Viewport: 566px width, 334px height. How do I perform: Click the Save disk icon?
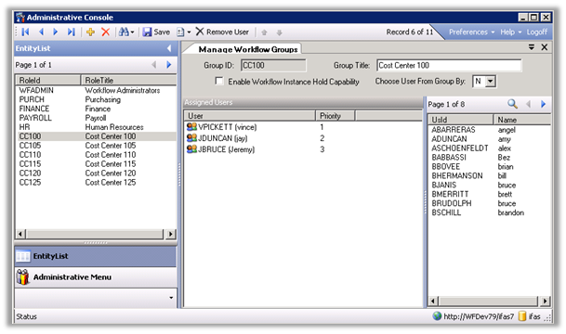point(147,32)
